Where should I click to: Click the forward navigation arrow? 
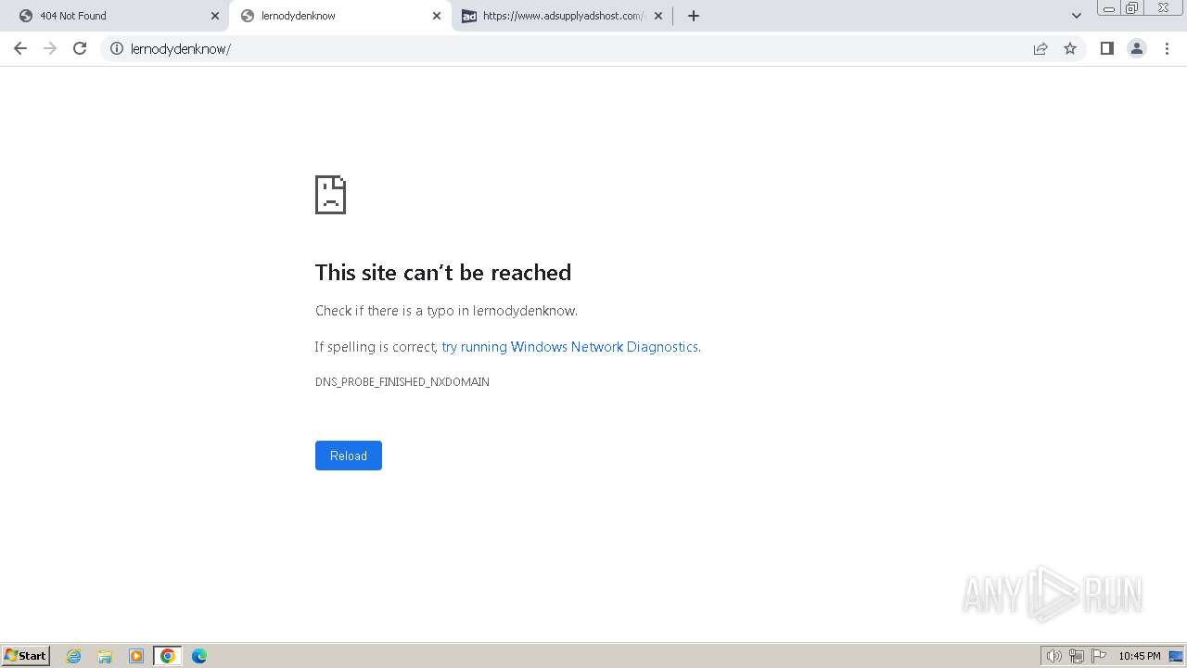point(50,48)
